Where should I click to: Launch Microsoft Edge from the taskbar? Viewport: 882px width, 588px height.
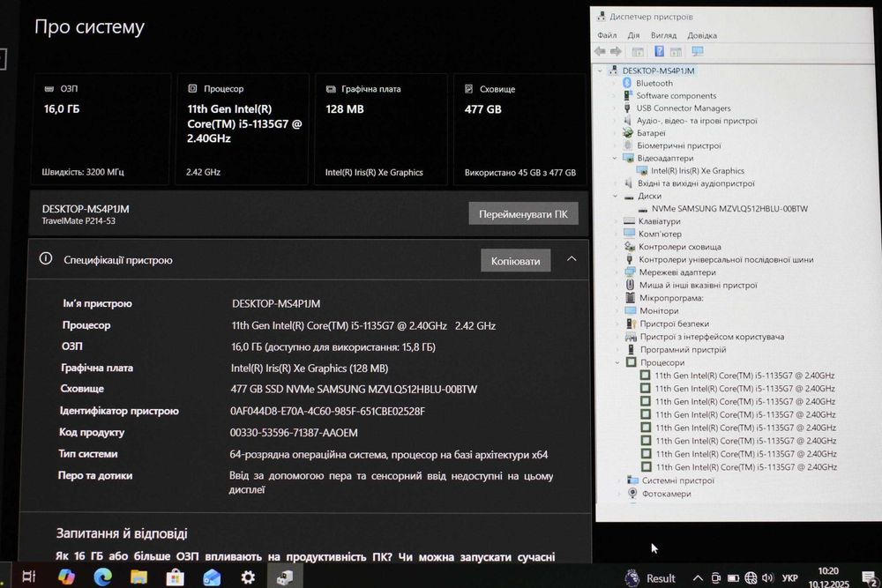(x=102, y=577)
